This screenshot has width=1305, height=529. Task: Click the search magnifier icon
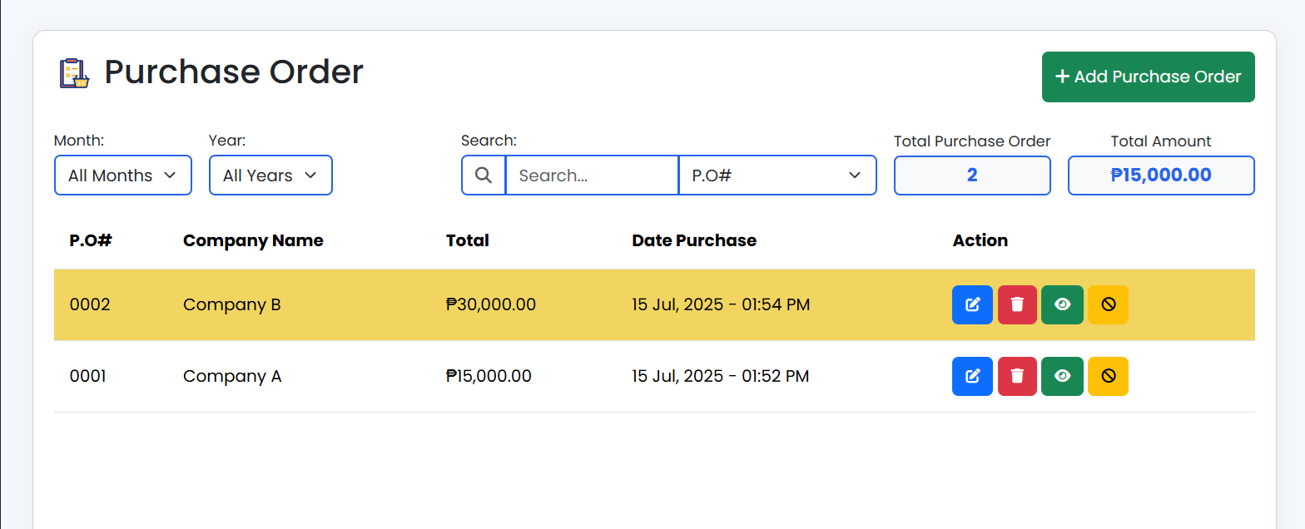click(x=484, y=176)
